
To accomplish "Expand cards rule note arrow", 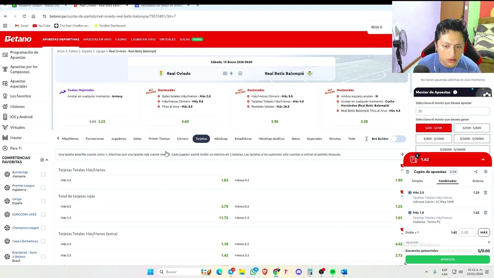I will pyautogui.click(x=402, y=154).
